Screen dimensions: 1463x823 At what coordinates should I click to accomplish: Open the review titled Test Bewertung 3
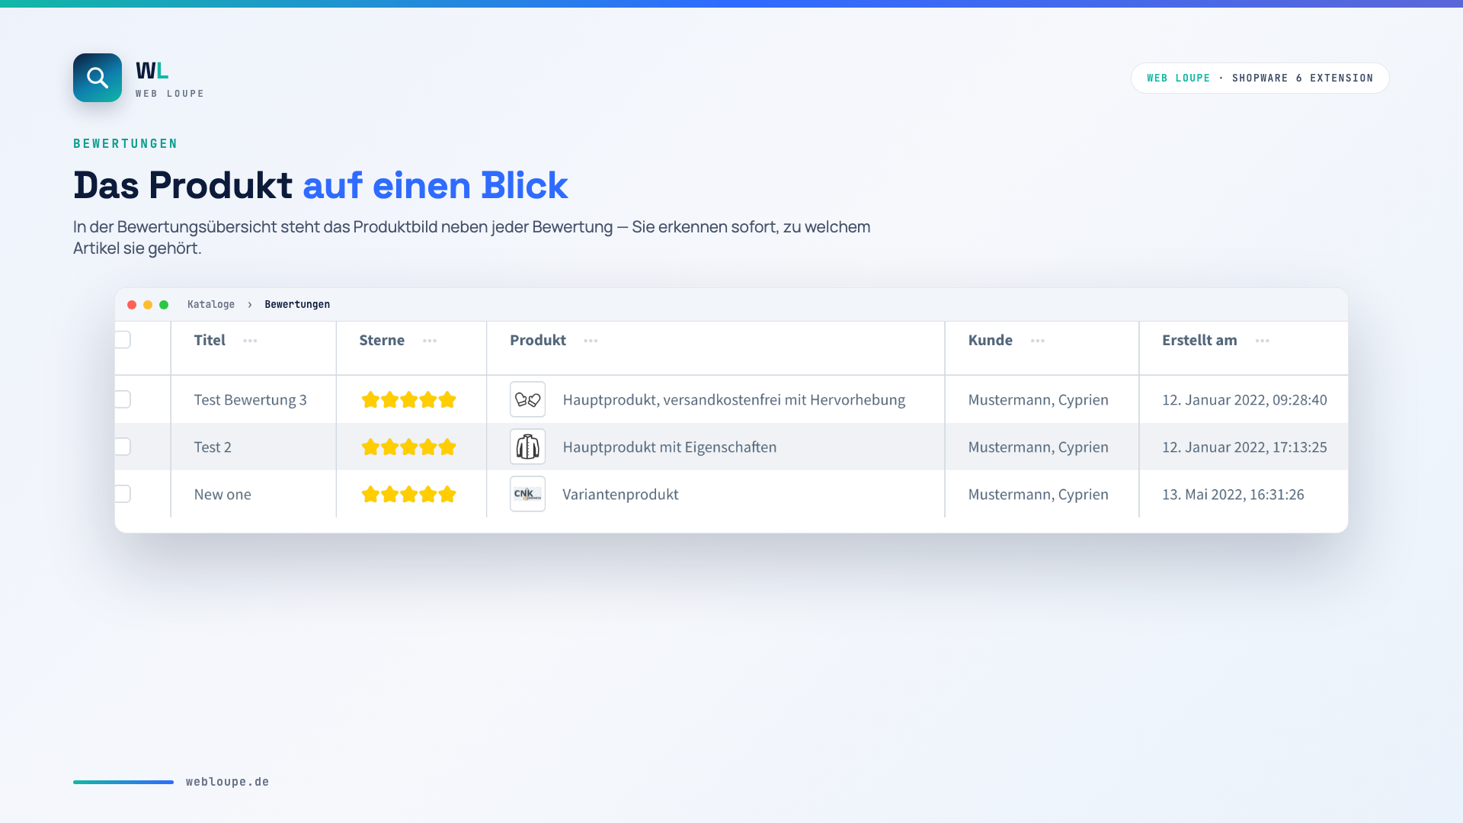click(250, 399)
